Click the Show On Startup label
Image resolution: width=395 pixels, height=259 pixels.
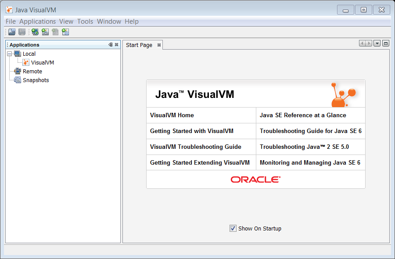(260, 229)
